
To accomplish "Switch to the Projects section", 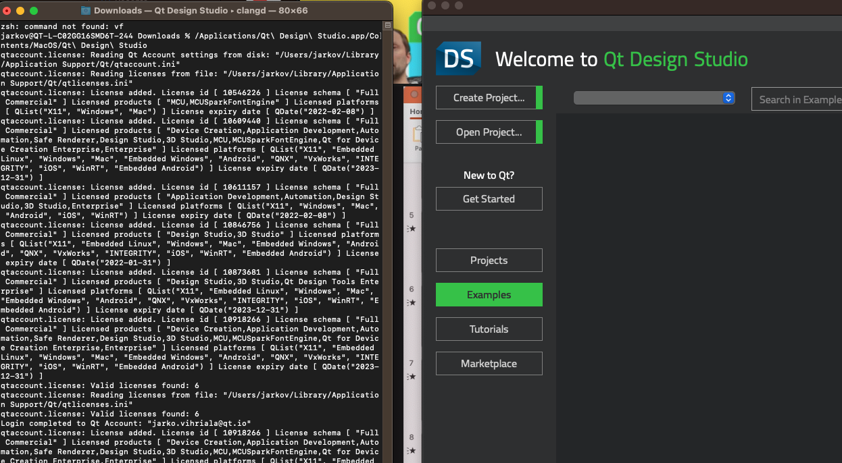I will coord(489,261).
